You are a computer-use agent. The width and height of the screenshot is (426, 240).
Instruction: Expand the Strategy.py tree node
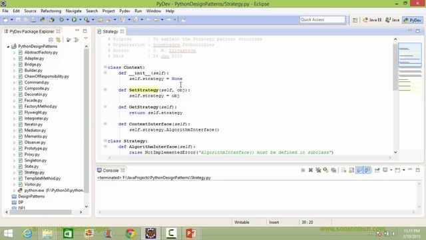point(15,173)
